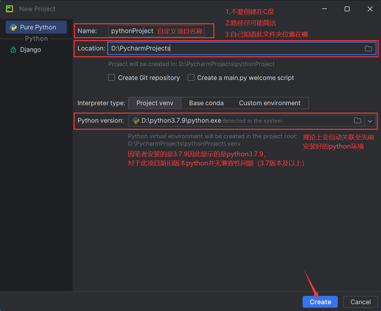Open folder browser in Location field

click(x=368, y=49)
